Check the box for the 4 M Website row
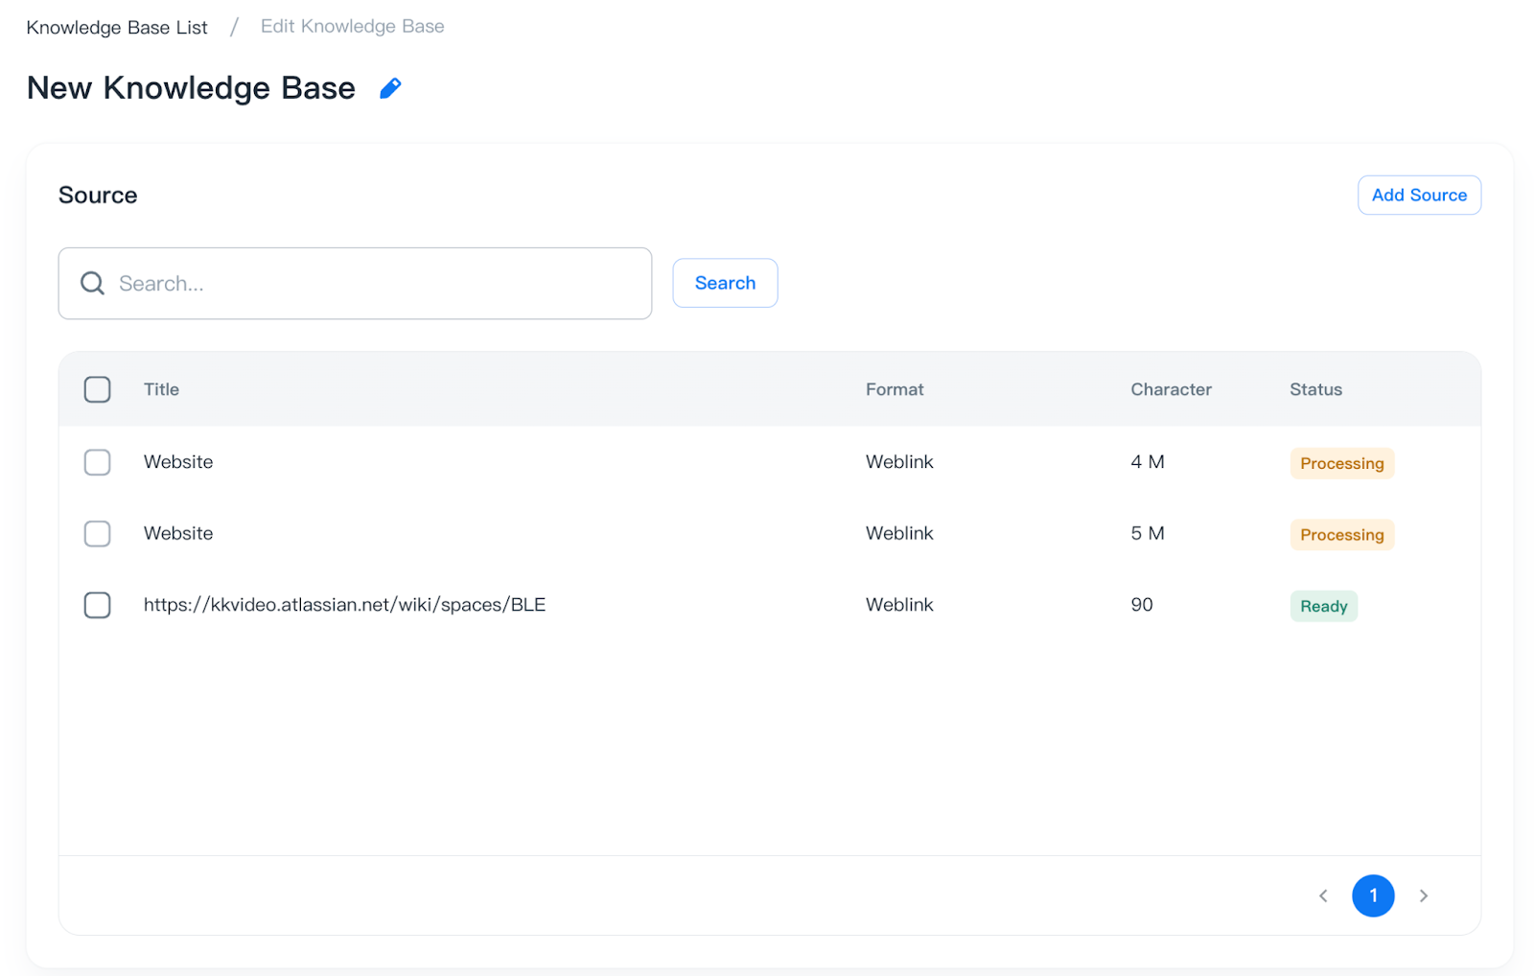 click(x=97, y=462)
